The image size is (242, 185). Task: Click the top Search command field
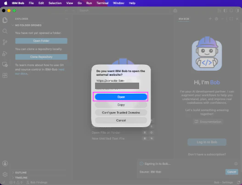(x=124, y=11)
